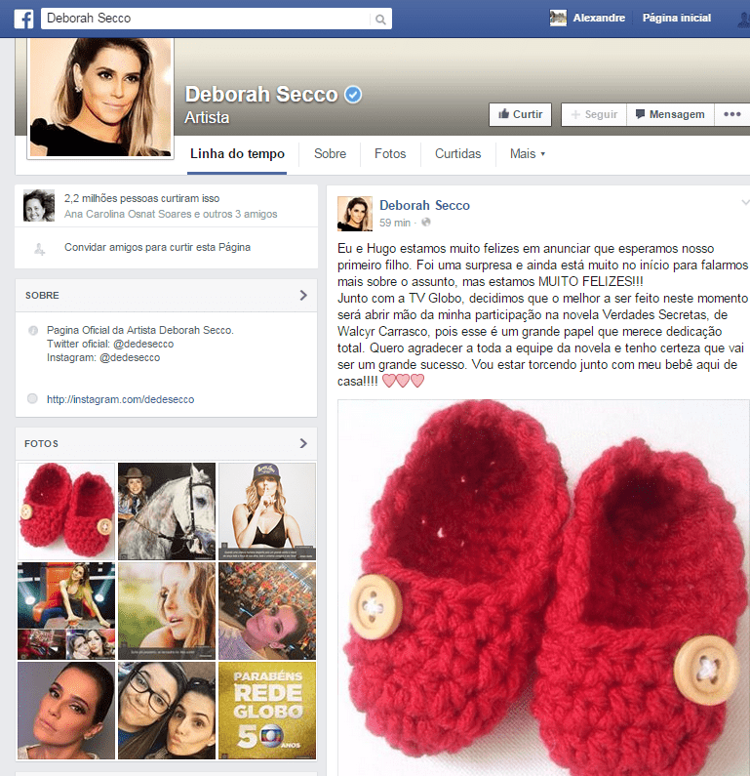Click Convidar amigos para curtir esta Página
This screenshot has width=750, height=776.
(x=157, y=247)
